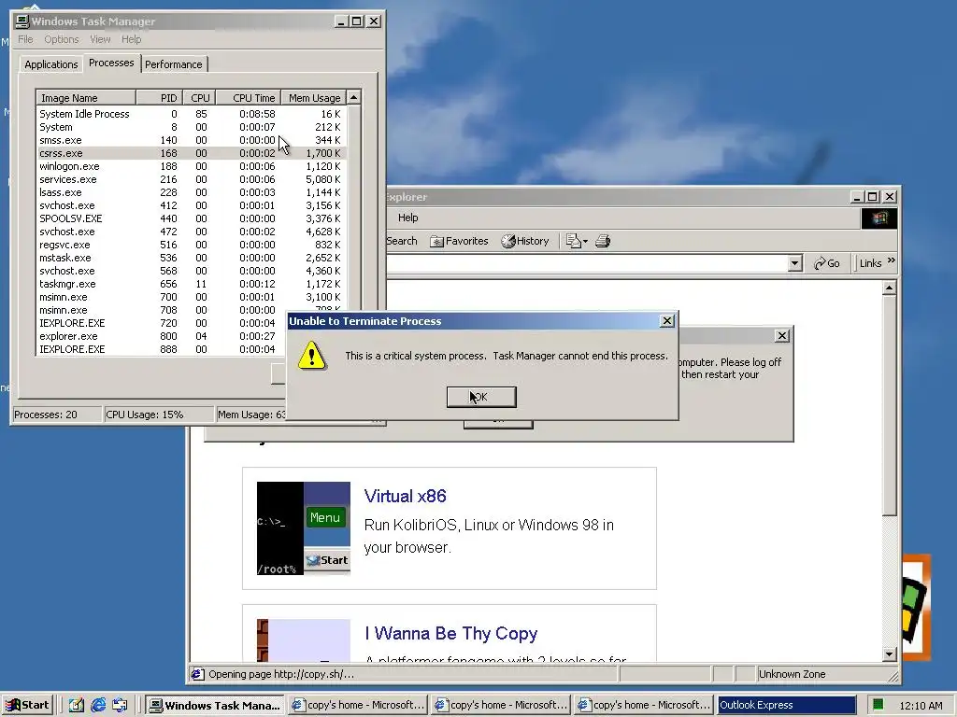The width and height of the screenshot is (957, 717).
Task: Sort by Mem Usage column header
Action: (314, 97)
